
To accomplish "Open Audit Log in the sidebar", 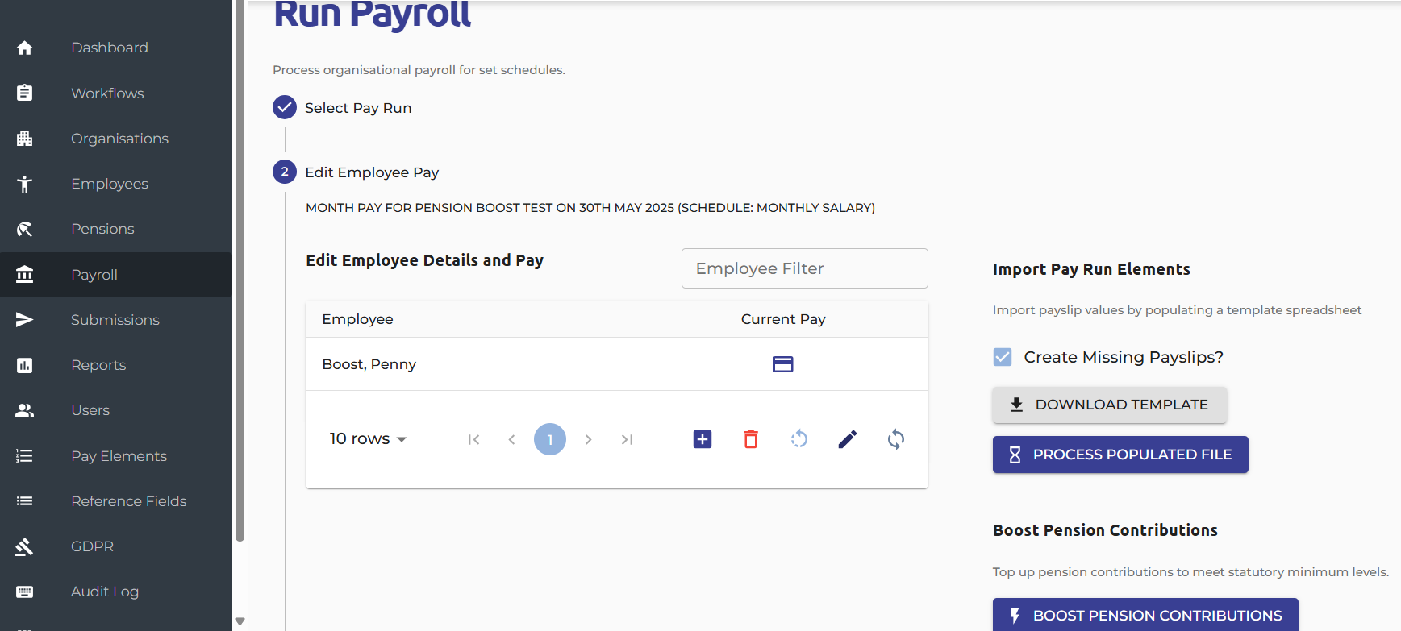I will click(116, 592).
